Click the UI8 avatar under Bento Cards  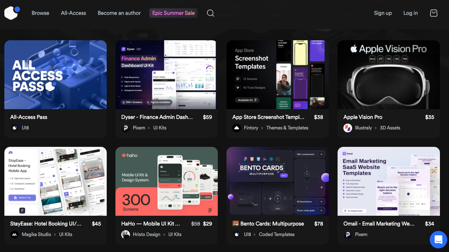(237, 234)
